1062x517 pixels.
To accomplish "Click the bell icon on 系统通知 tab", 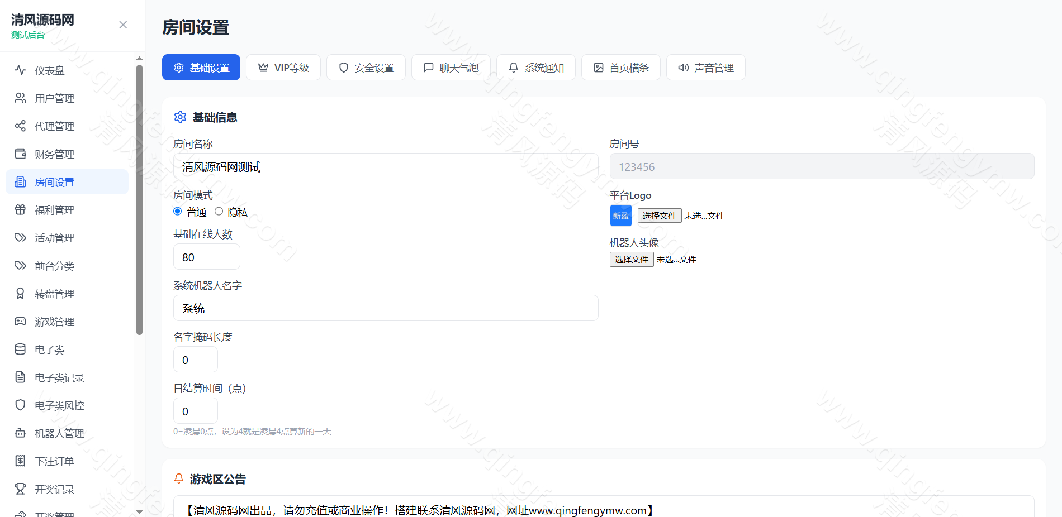I will click(x=514, y=68).
